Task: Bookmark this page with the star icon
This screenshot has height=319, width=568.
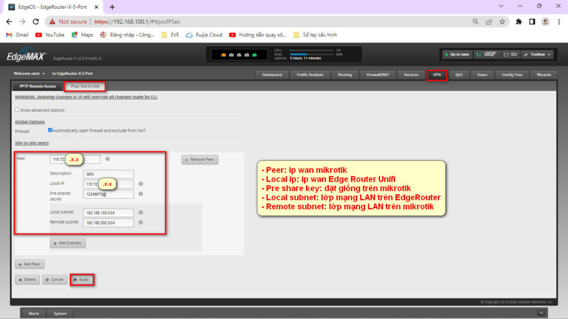Action: coord(502,22)
